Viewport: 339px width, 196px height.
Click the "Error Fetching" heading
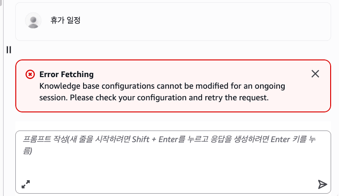(66, 74)
